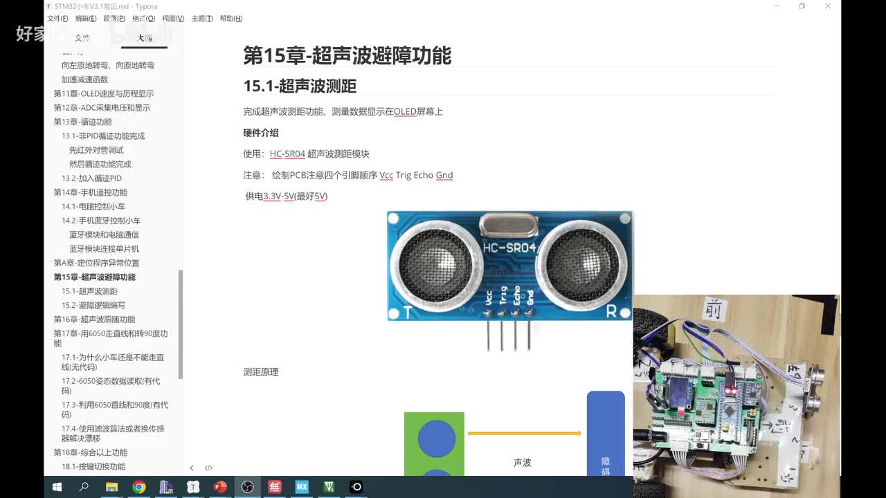Open Google Chrome from taskbar
Image resolution: width=886 pixels, height=498 pixels.
pos(139,487)
